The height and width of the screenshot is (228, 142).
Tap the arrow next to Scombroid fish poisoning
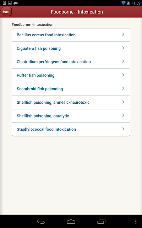coord(123,88)
